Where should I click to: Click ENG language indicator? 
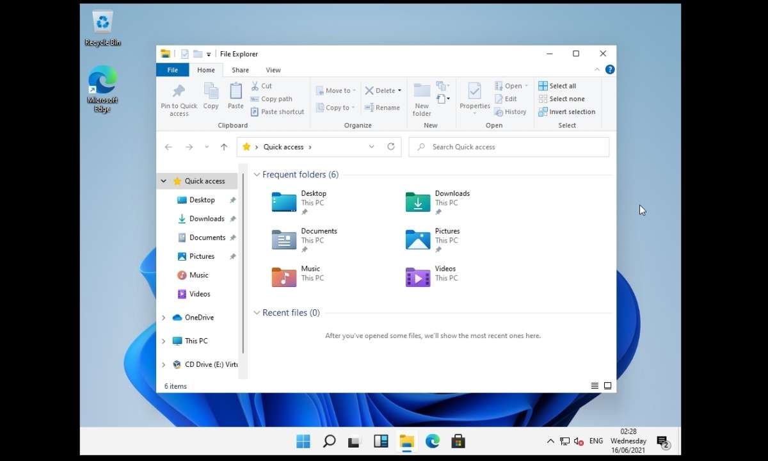click(596, 441)
